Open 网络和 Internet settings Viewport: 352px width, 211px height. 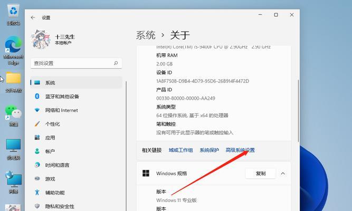coord(77,110)
